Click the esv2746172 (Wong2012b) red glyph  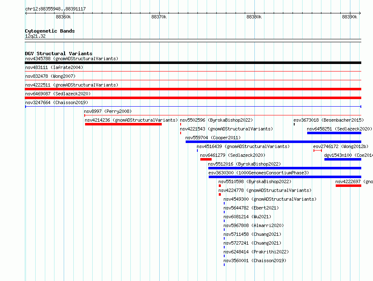(x=318, y=151)
